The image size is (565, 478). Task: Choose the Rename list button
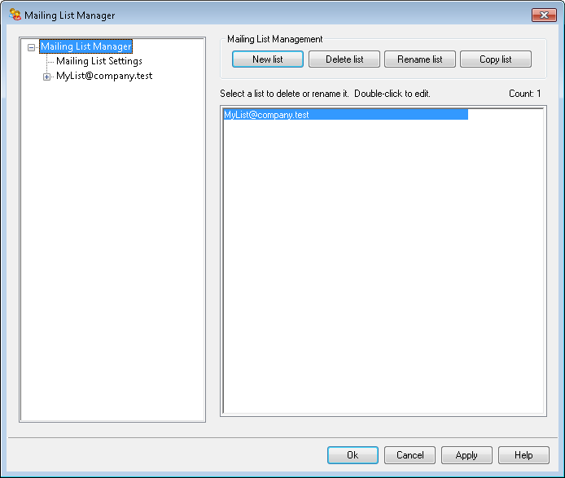(x=419, y=59)
